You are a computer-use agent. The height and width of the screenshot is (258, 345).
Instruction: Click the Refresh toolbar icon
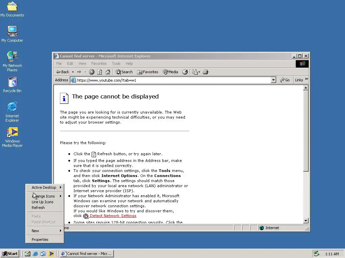(x=100, y=72)
